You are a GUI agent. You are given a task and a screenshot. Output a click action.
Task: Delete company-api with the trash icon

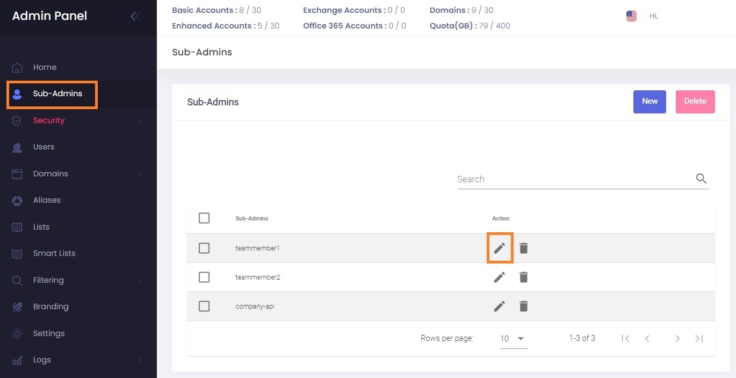(x=524, y=306)
